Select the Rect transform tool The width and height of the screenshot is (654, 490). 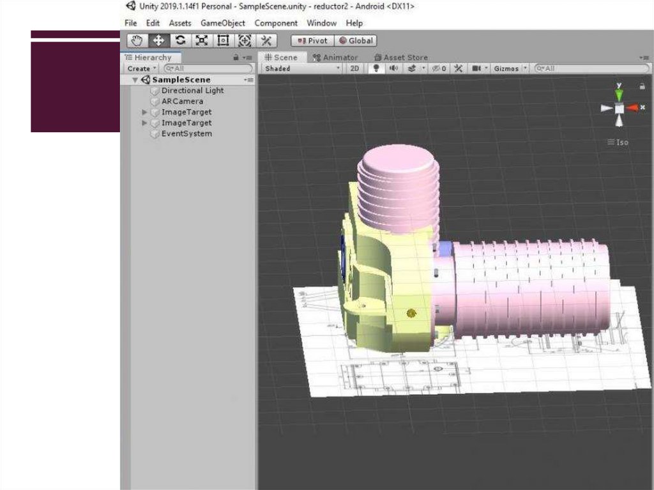pos(223,40)
